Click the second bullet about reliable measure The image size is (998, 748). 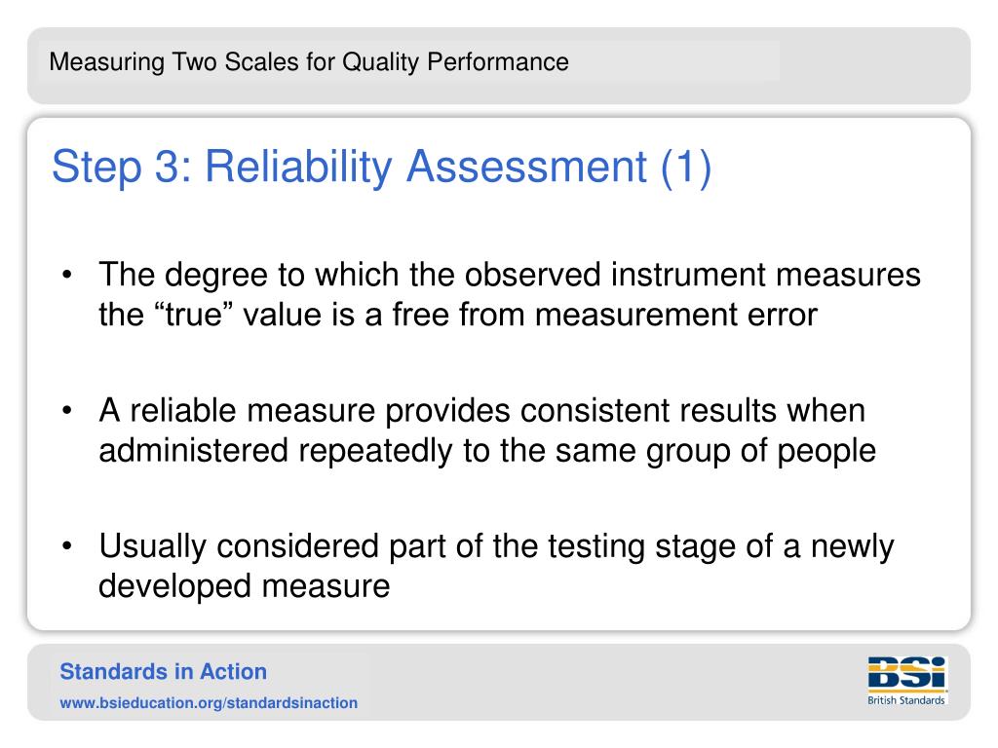click(x=487, y=430)
